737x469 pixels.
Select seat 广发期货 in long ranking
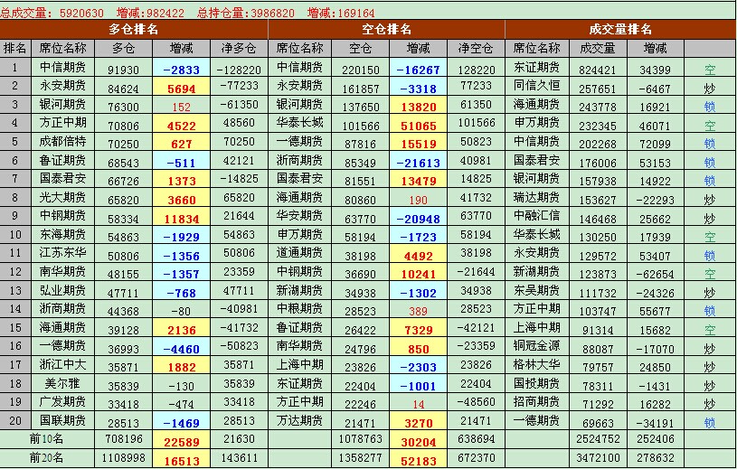pyautogui.click(x=62, y=402)
